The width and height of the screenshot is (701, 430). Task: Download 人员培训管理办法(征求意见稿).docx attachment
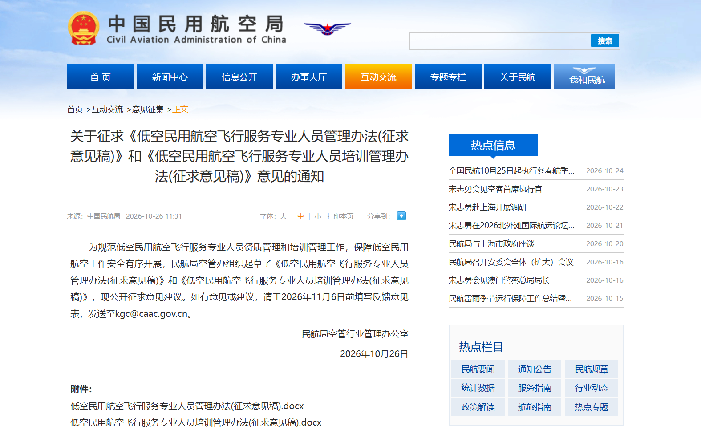[x=196, y=422]
